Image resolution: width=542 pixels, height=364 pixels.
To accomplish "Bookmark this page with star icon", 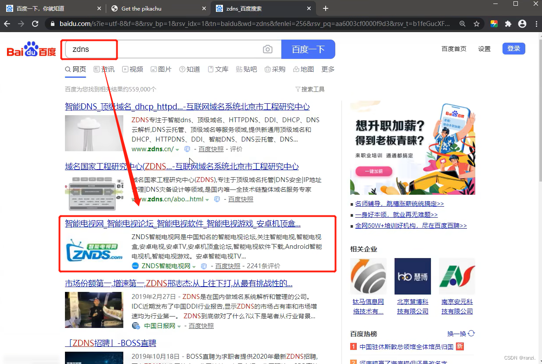I will (x=477, y=24).
